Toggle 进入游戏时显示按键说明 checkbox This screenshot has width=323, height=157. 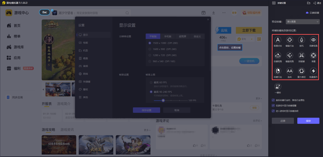tap(273, 111)
